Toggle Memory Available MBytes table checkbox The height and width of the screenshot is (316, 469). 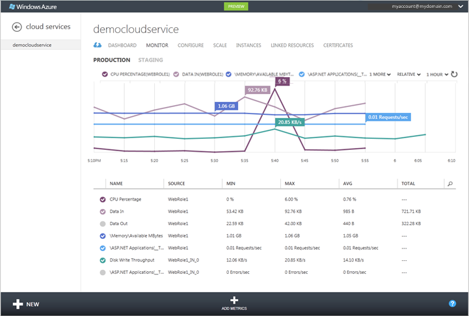pyautogui.click(x=103, y=236)
